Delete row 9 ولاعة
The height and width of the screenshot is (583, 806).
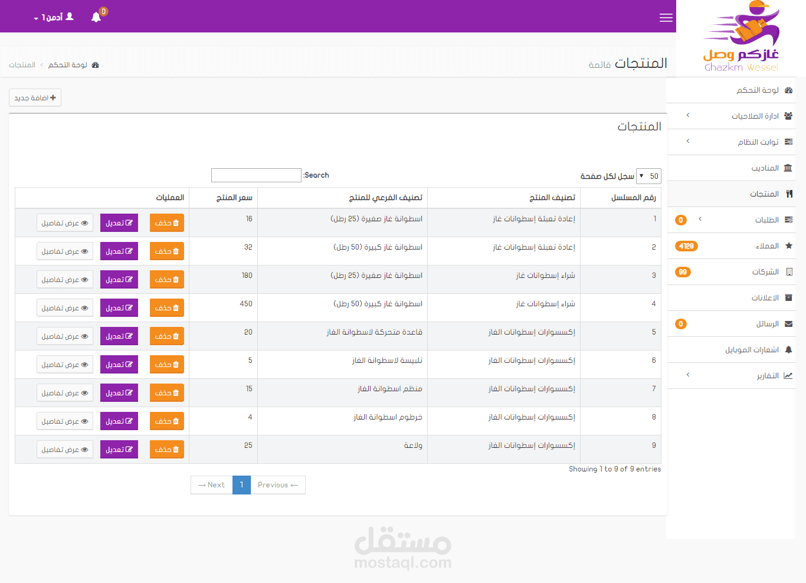[x=167, y=450]
